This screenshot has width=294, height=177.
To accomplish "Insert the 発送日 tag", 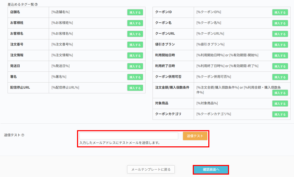I will (135, 66).
